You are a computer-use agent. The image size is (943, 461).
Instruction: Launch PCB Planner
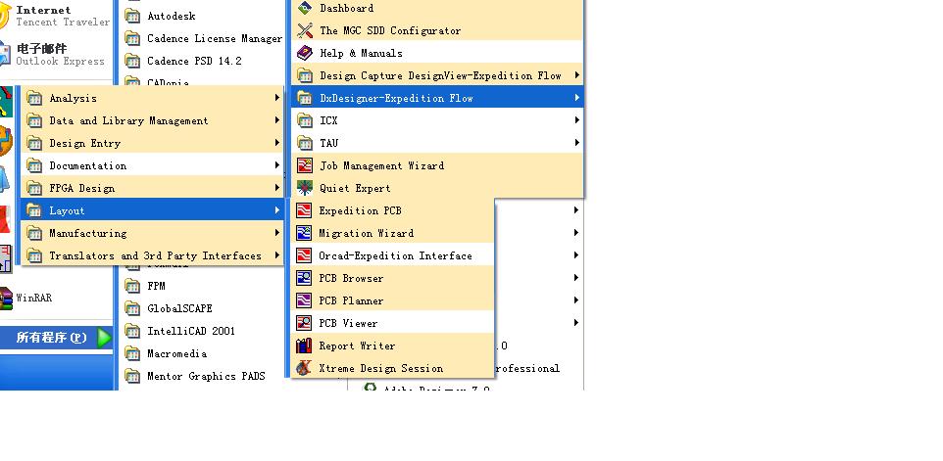pos(392,300)
